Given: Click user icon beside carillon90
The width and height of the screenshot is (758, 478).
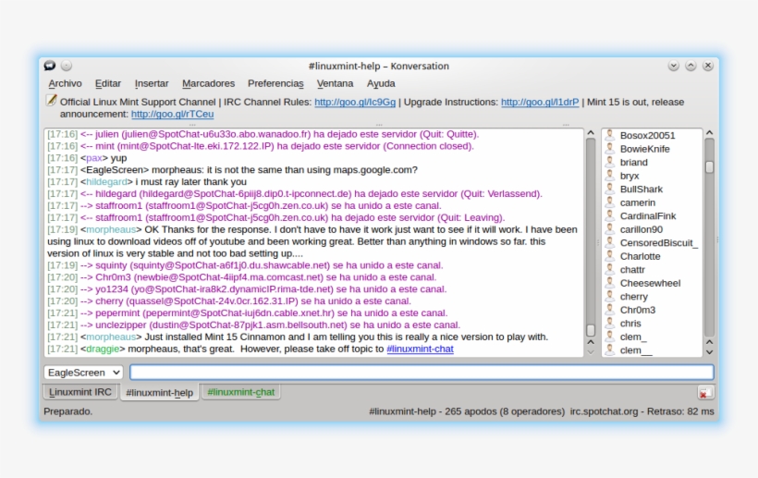Looking at the screenshot, I should (609, 229).
